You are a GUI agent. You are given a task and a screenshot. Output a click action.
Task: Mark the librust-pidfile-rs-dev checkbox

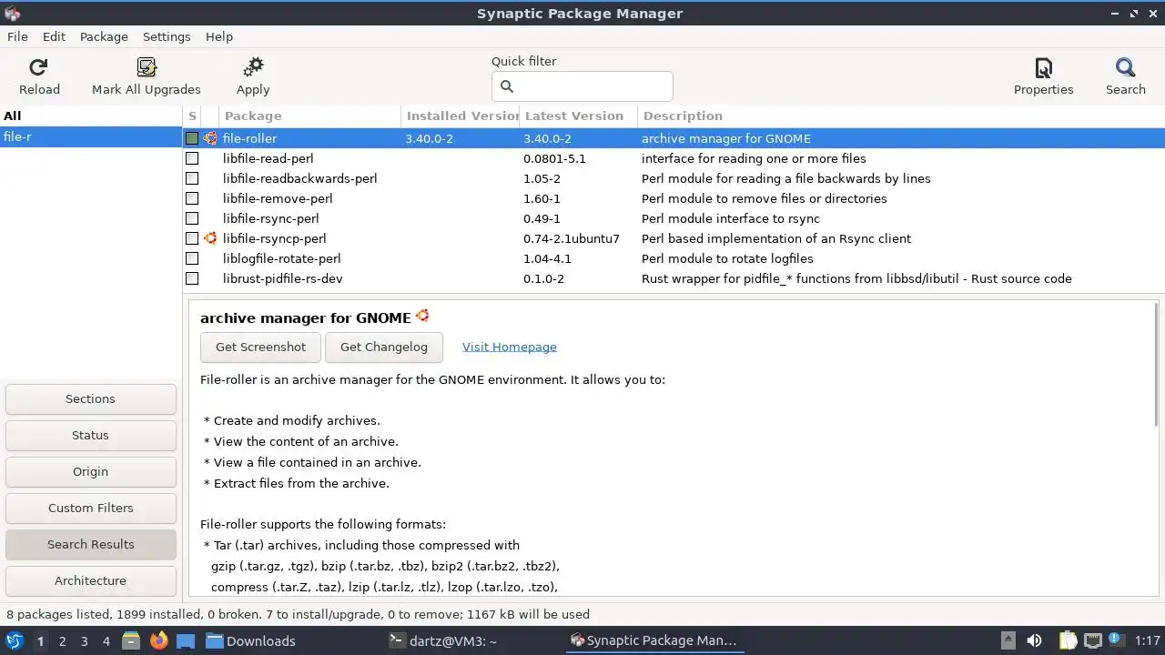[x=192, y=278]
